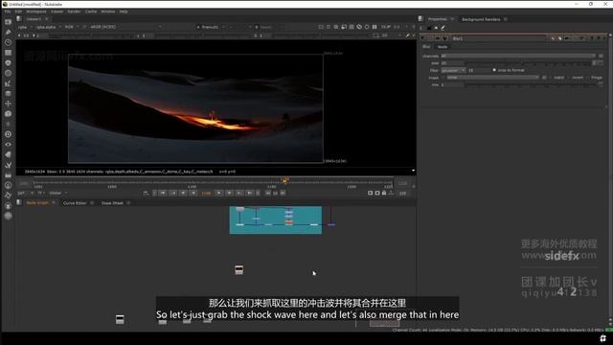The width and height of the screenshot is (613, 345).
Task: Click the Blur1 node name field
Action: tap(500, 38)
